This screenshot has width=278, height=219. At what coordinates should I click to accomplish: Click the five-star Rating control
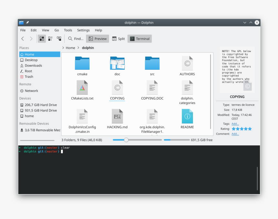pos(242,129)
